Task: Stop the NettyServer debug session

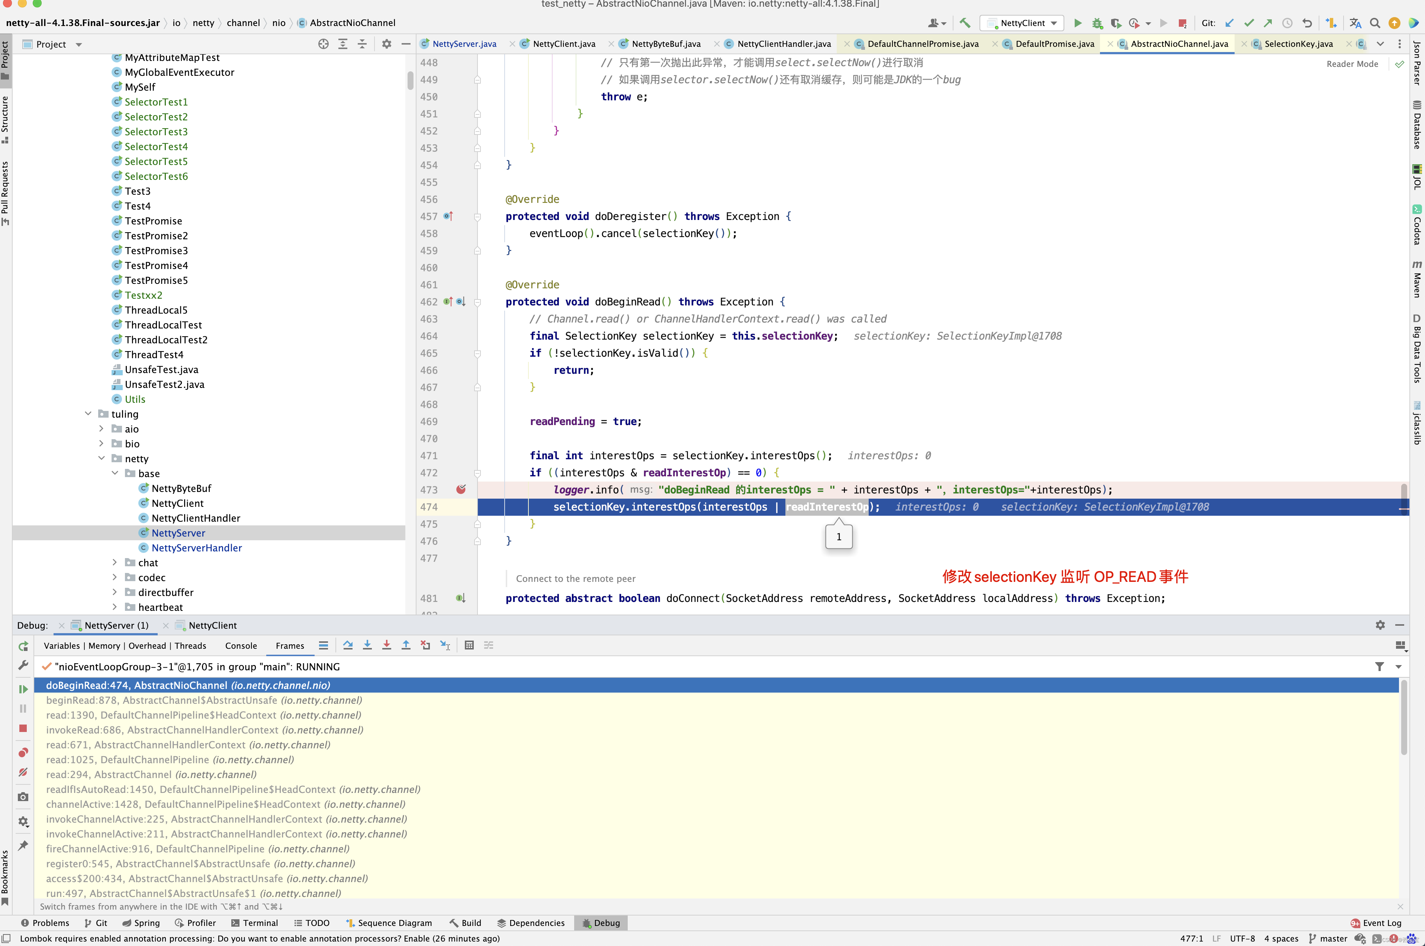Action: (23, 728)
